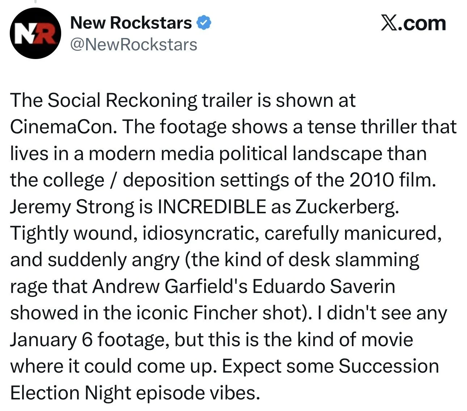The width and height of the screenshot is (467, 411).
Task: Click the 'January 6' mention in the tweet
Action: [x=51, y=340]
